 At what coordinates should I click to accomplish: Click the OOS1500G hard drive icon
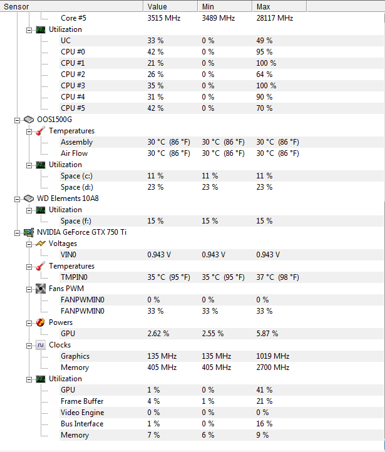29,120
